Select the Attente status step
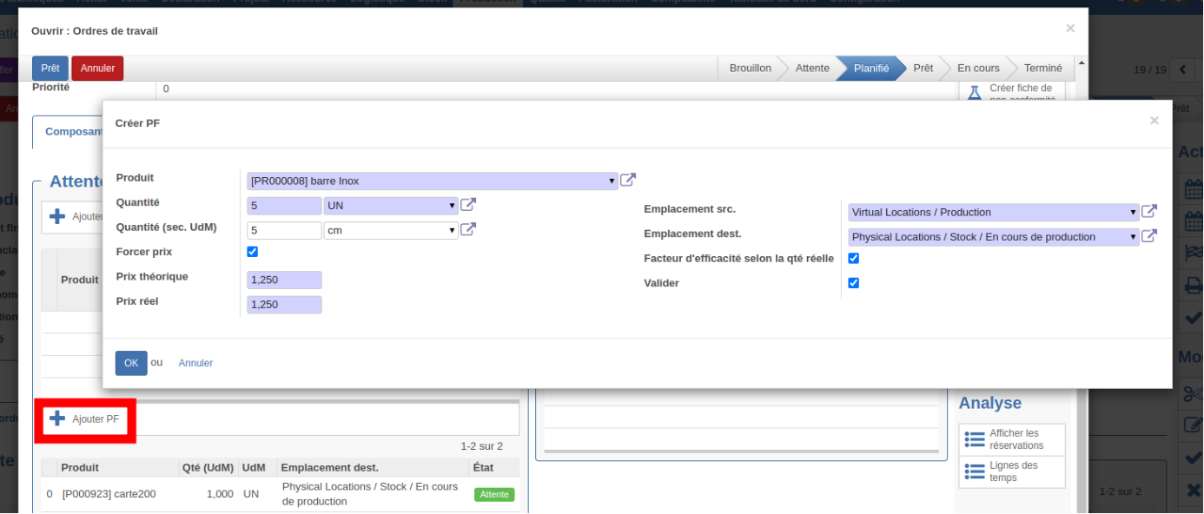This screenshot has width=1204, height=514. tap(812, 69)
